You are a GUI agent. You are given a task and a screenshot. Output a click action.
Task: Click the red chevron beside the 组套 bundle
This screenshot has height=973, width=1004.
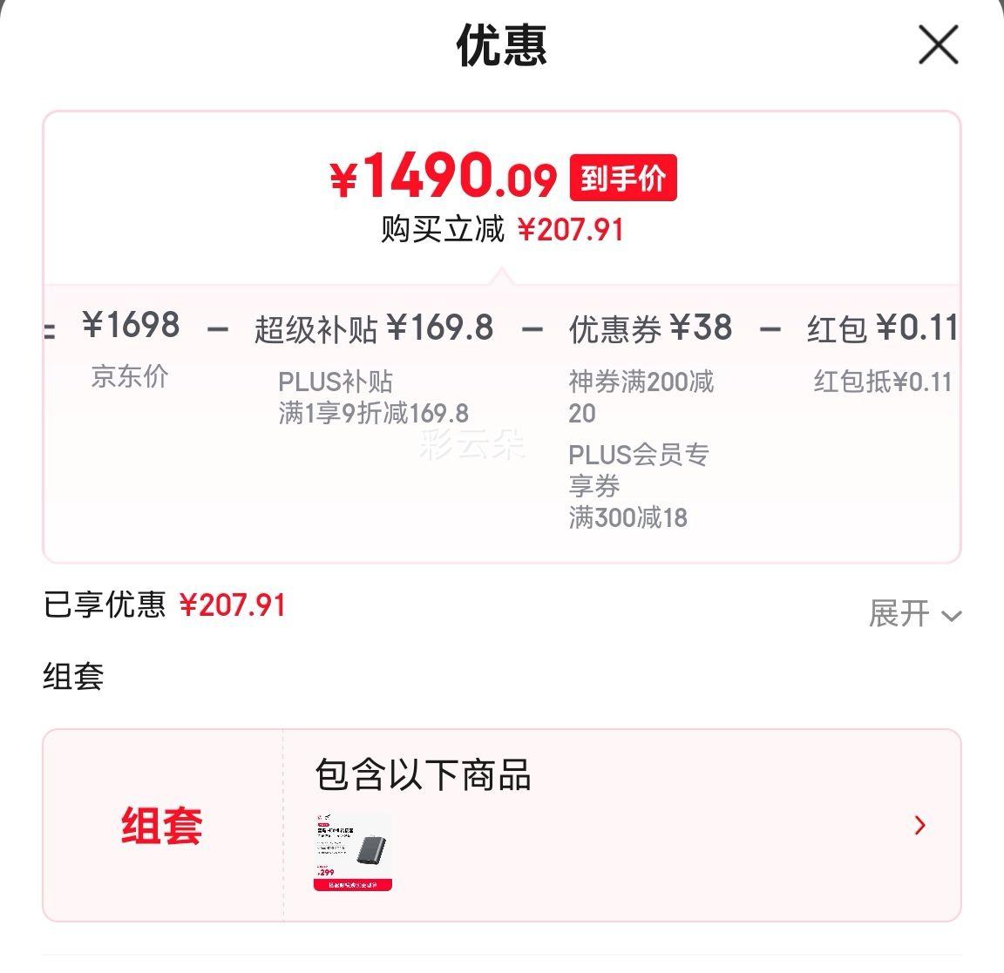[919, 826]
